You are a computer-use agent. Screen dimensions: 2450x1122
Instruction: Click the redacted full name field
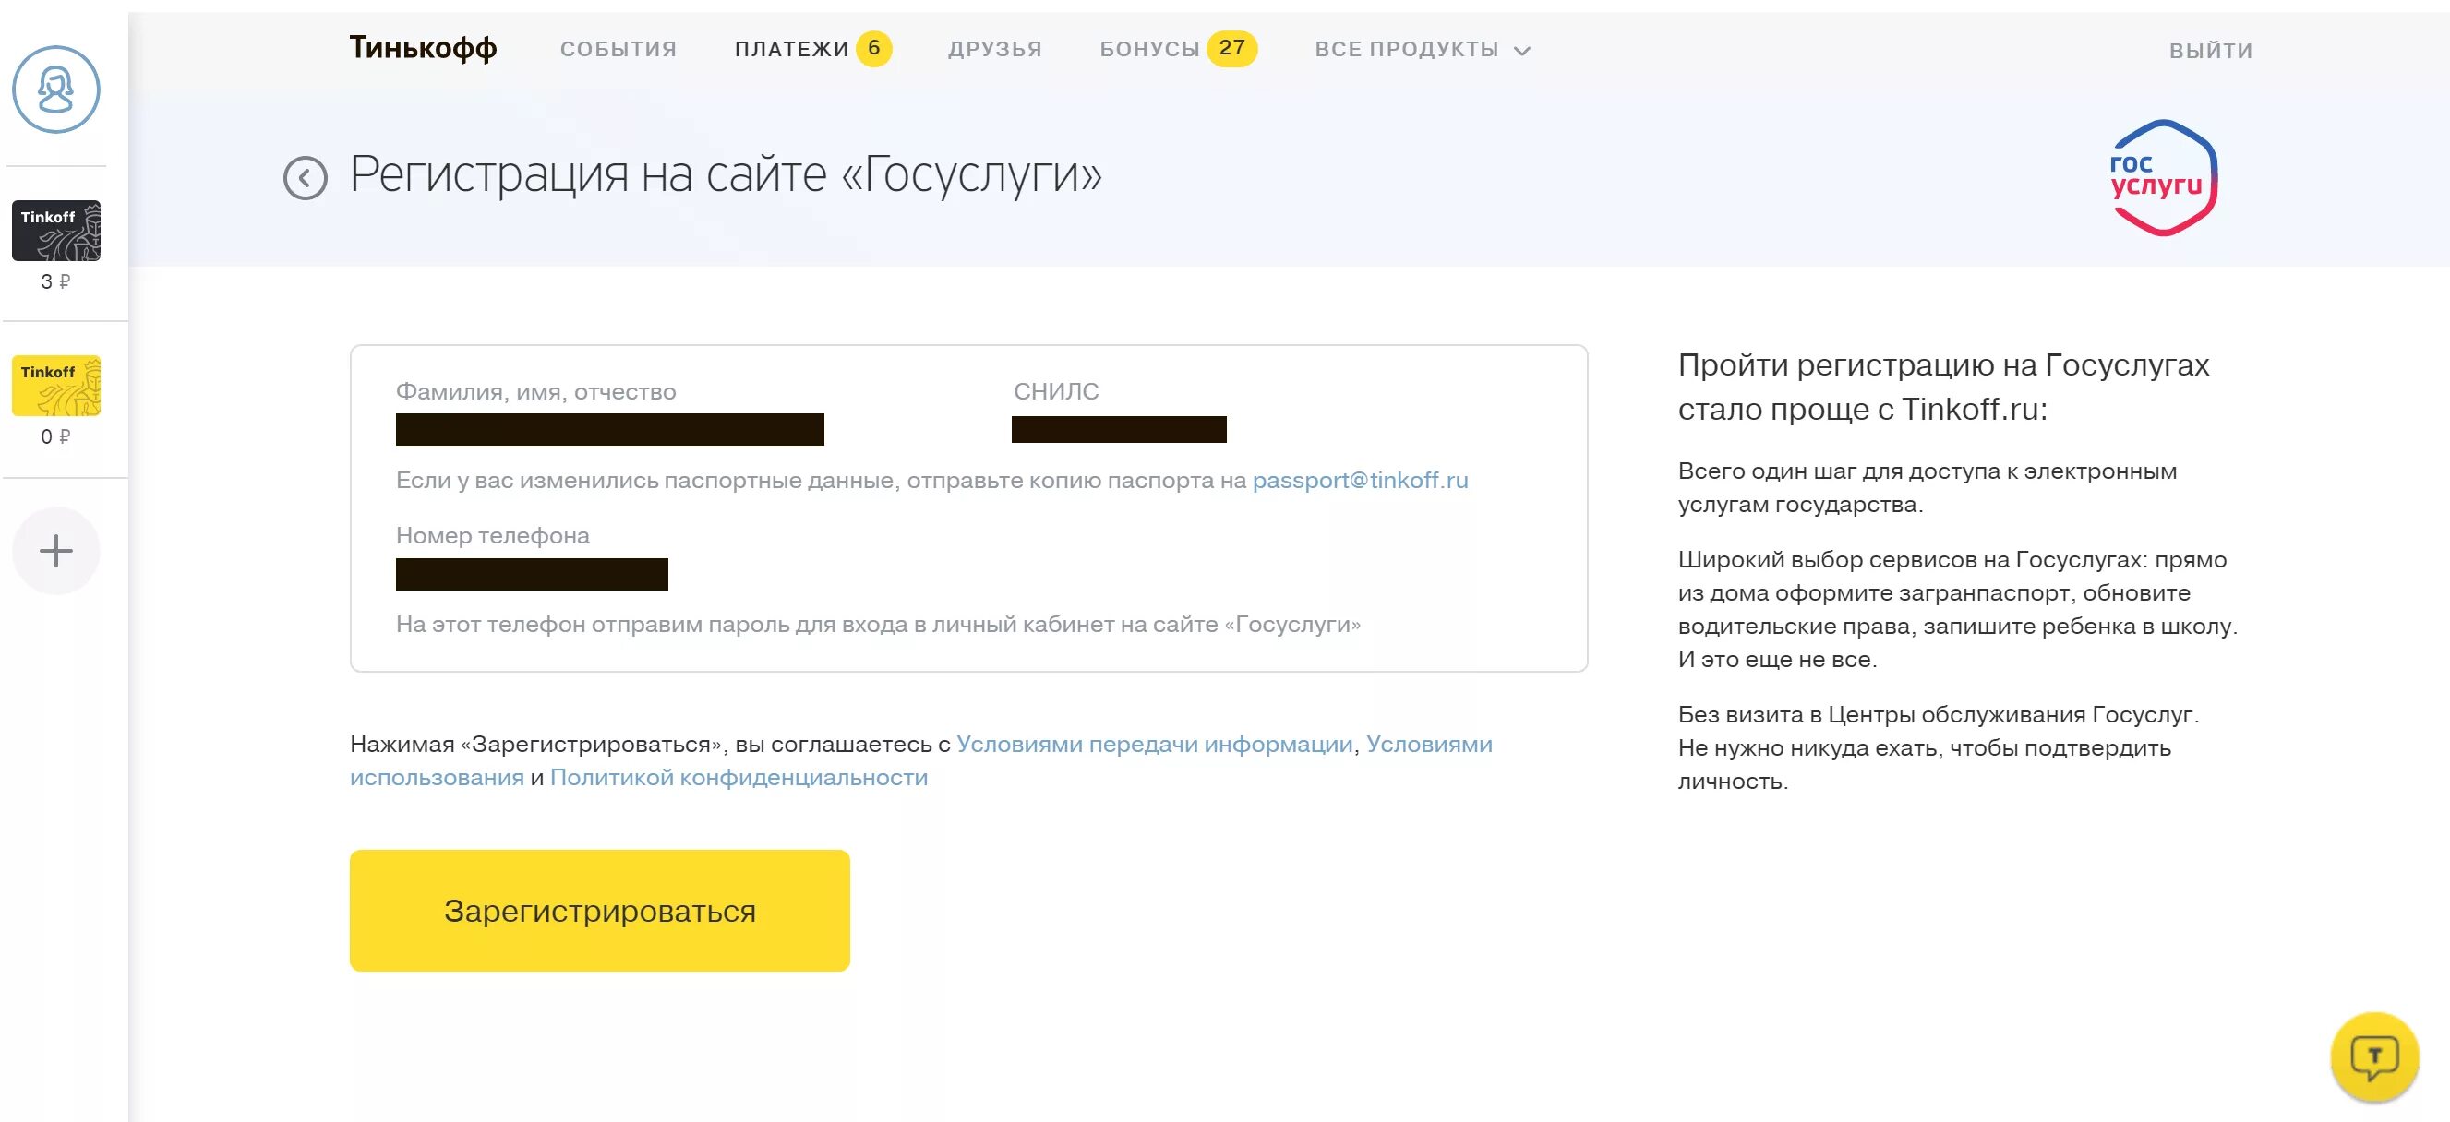(x=609, y=429)
